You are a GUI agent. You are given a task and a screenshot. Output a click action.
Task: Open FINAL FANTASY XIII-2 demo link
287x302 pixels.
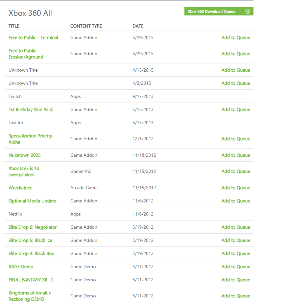pos(31,280)
